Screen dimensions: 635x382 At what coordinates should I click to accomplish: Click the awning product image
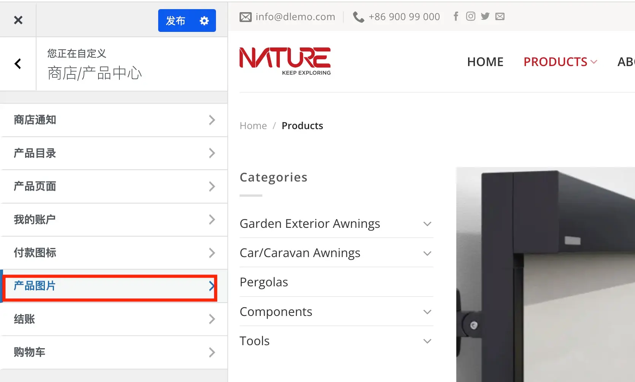545,274
